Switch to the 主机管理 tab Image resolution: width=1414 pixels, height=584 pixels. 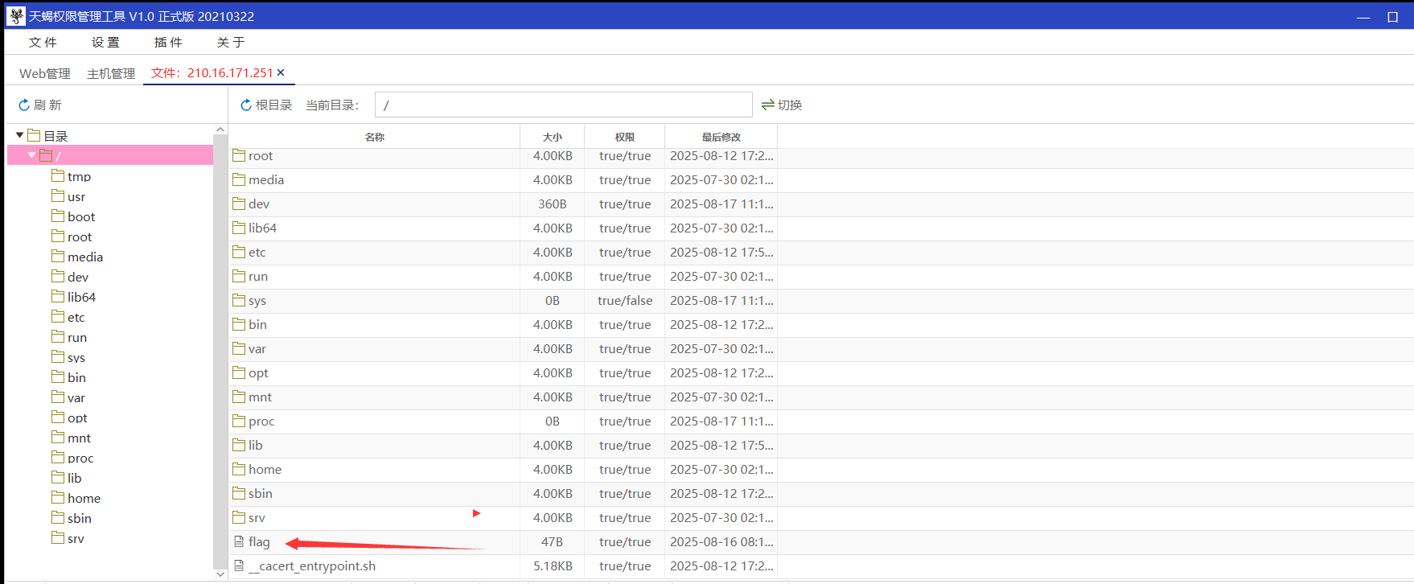111,73
